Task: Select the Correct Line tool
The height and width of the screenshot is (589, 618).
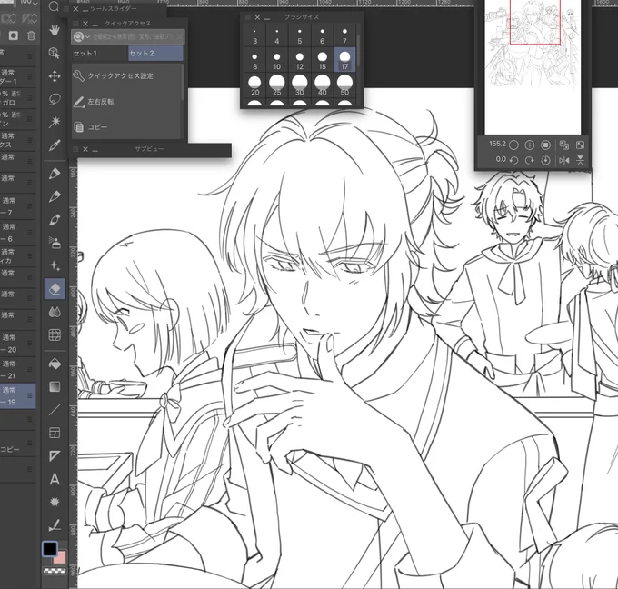Action: pos(55,525)
